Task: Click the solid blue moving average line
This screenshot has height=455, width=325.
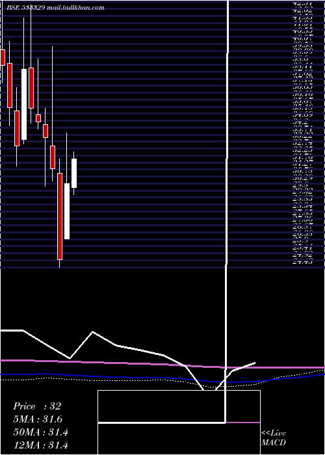Action: (162, 378)
